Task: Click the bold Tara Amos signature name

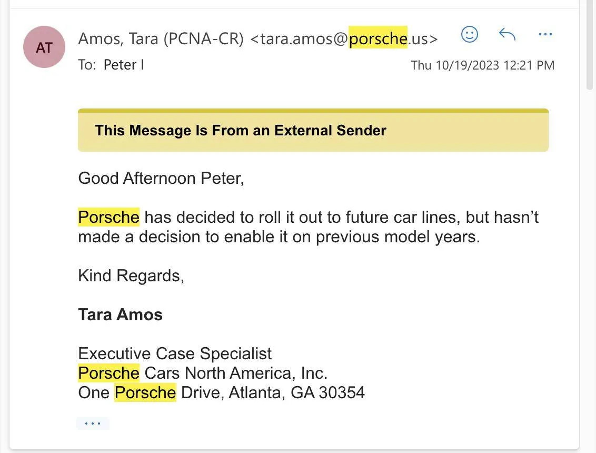Action: click(120, 314)
